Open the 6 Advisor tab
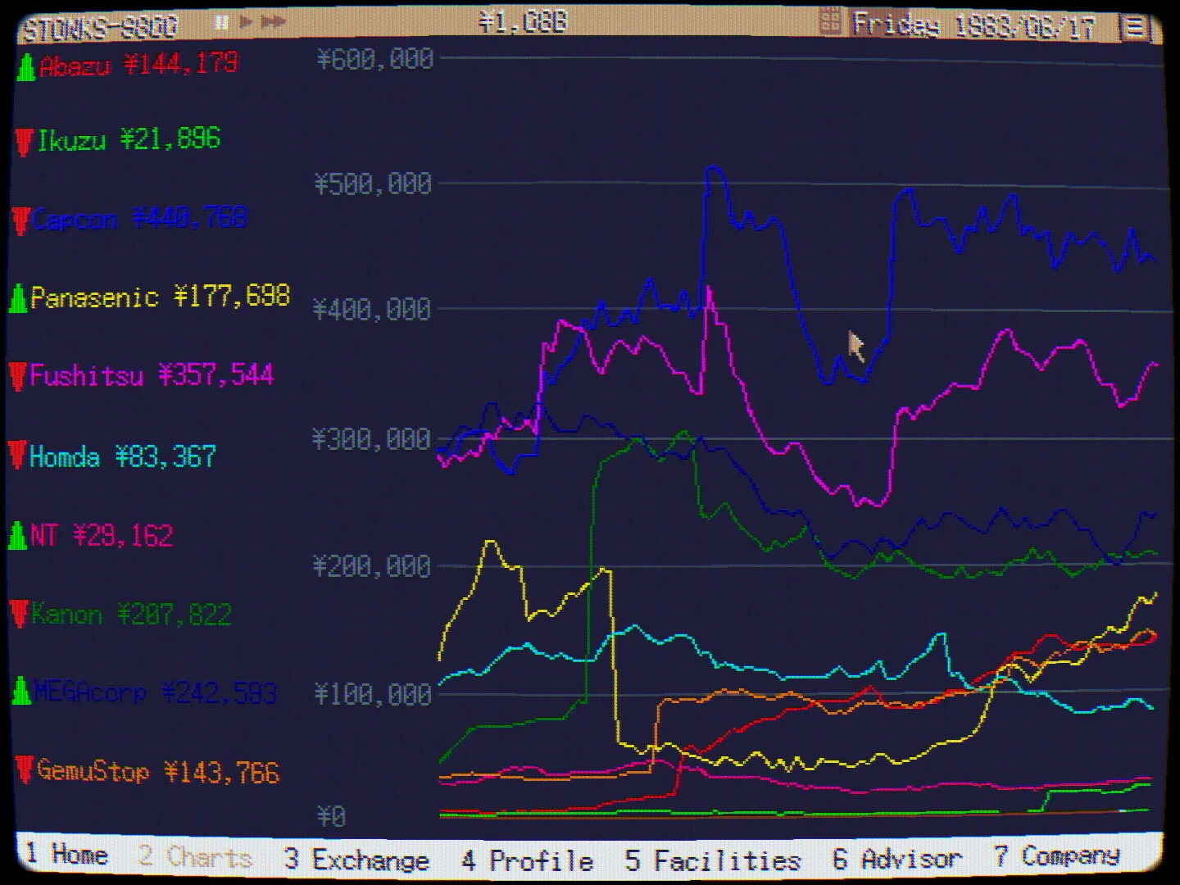 point(896,859)
